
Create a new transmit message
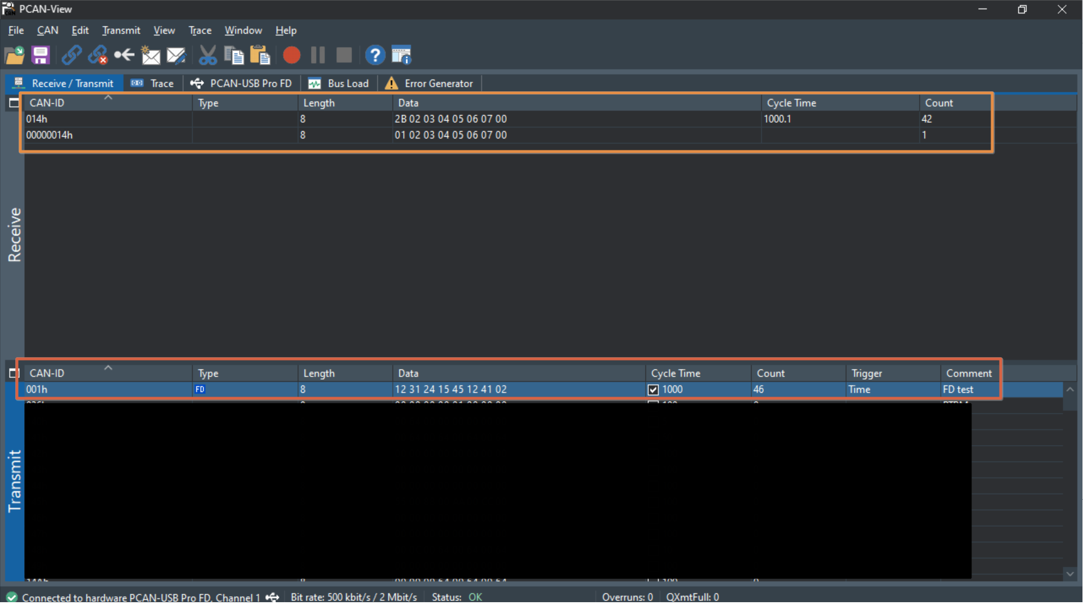coord(151,55)
